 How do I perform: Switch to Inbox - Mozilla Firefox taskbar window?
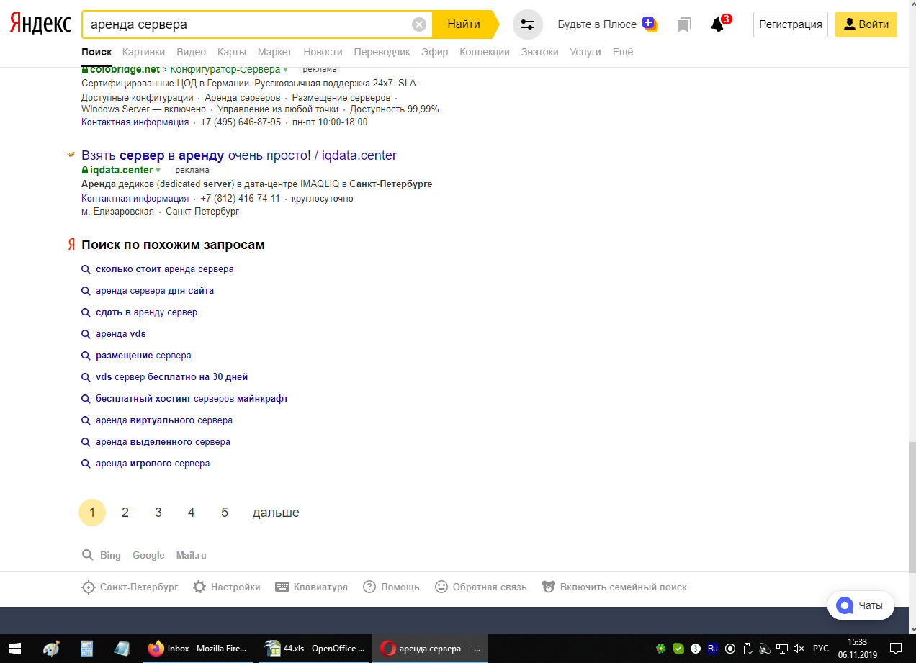(198, 649)
